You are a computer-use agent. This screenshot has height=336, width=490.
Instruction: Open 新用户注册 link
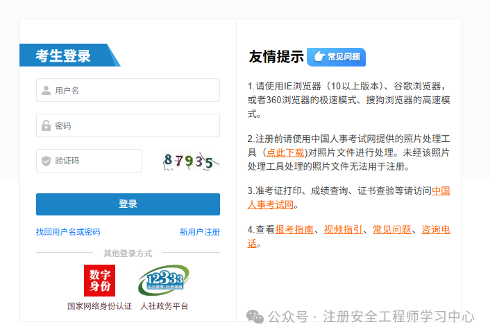click(x=200, y=232)
